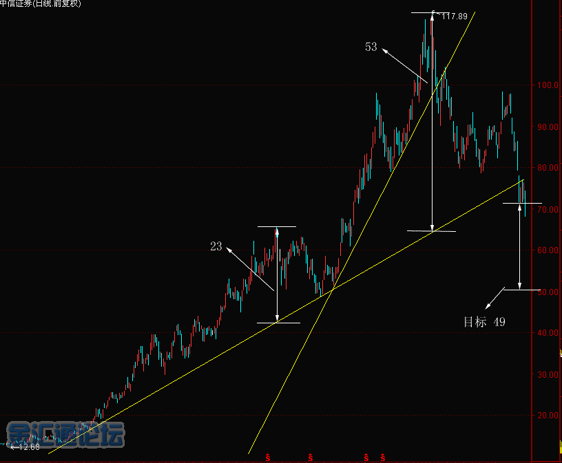Select the 53 annotation text
This screenshot has width=562, height=463.
(371, 47)
